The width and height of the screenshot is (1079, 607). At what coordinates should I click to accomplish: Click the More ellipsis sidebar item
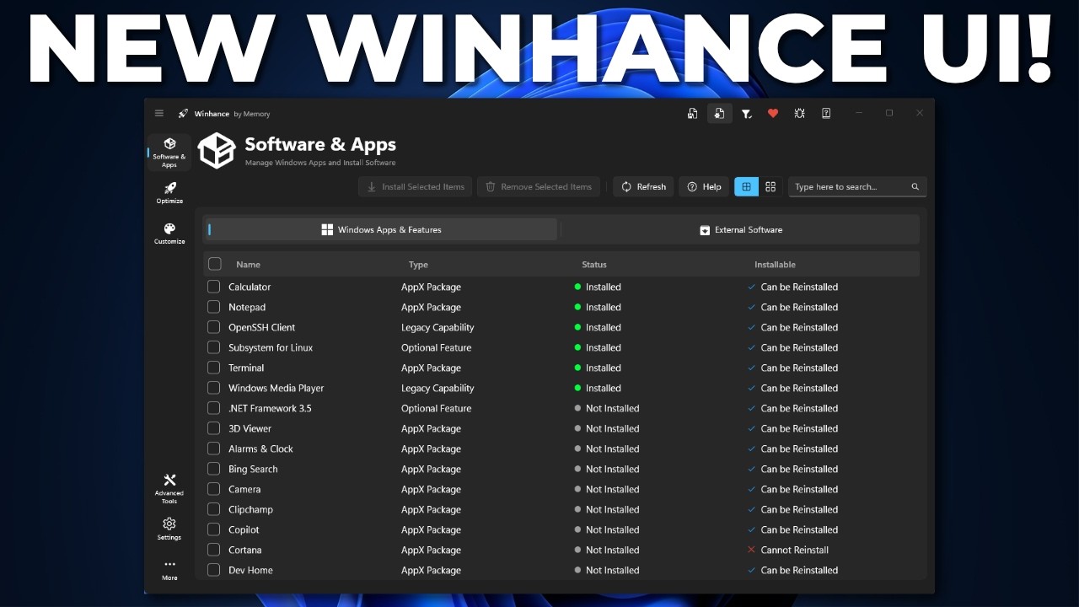point(169,570)
